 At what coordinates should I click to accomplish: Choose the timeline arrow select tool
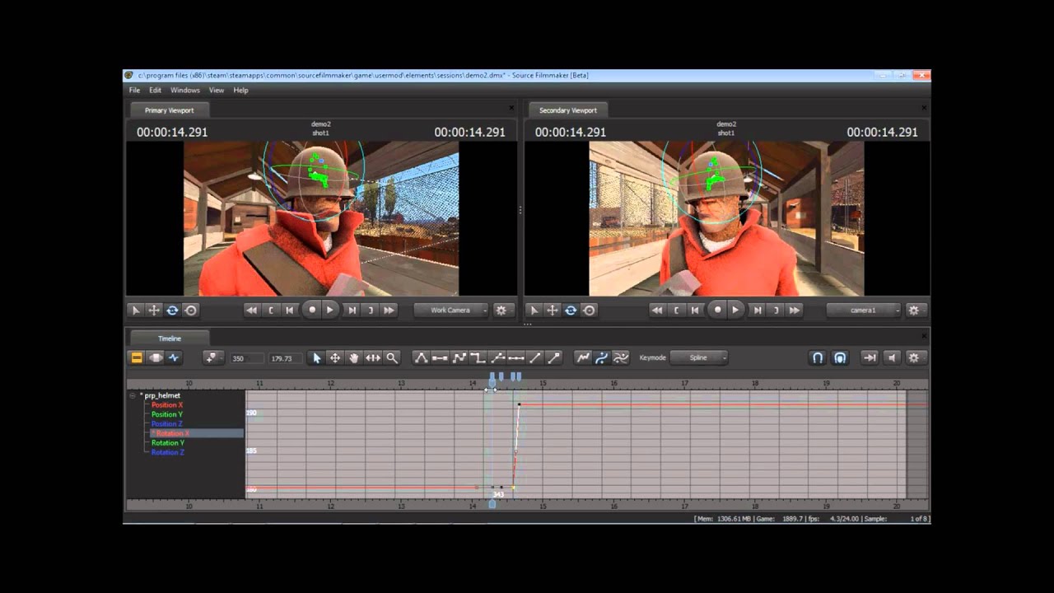click(317, 357)
